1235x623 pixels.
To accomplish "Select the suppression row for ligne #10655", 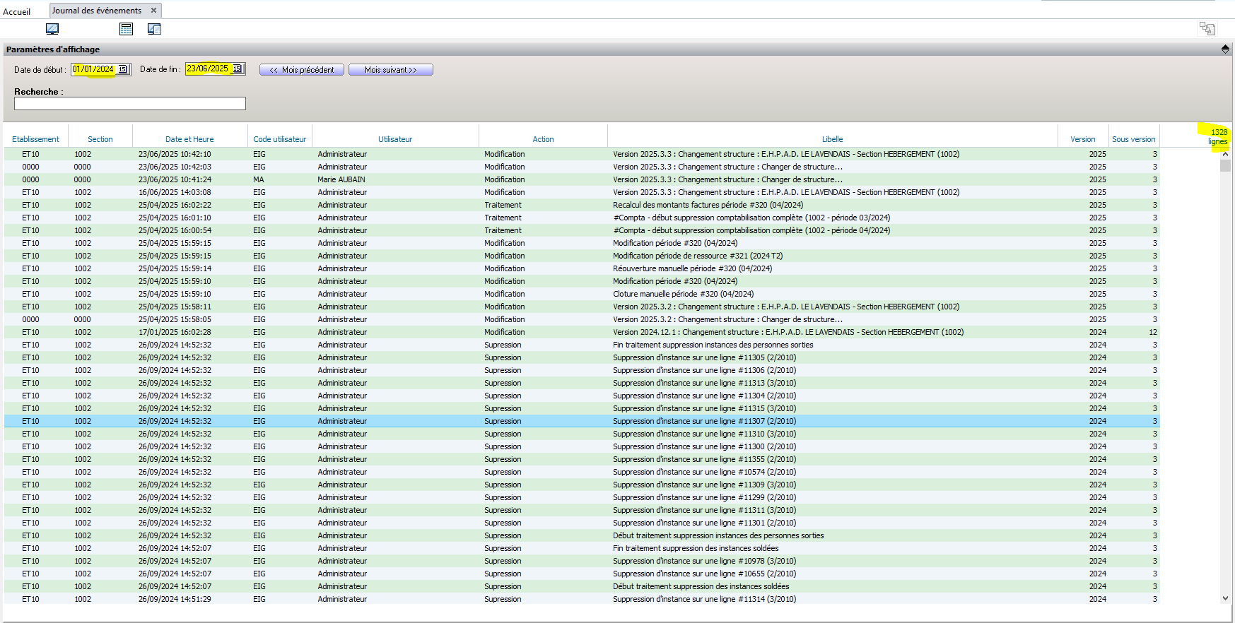I will (x=582, y=574).
